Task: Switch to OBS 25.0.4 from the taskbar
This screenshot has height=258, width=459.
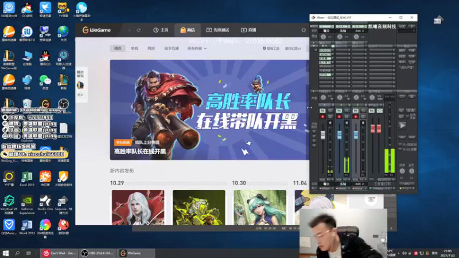Action: [98, 253]
